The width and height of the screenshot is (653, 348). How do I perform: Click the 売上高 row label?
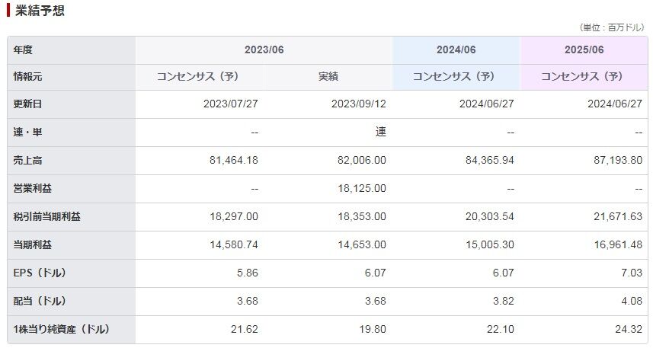[x=27, y=161]
